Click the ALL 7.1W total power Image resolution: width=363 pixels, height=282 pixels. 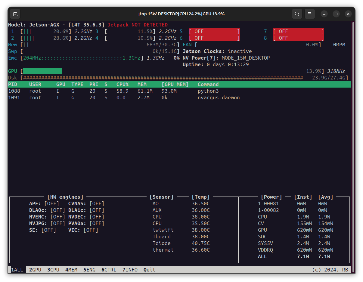(294, 256)
